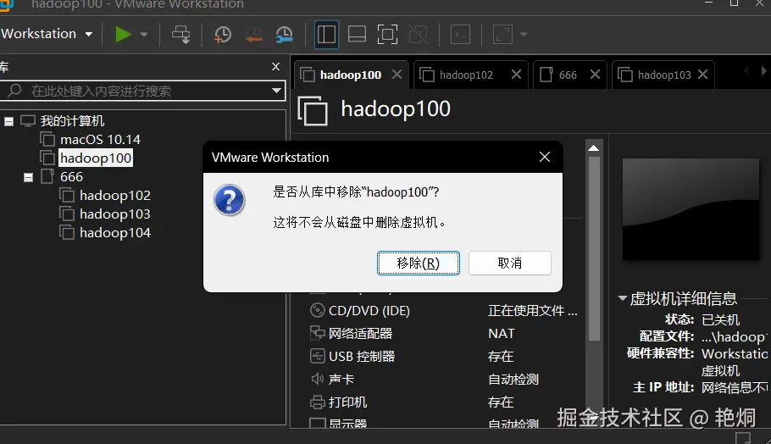771x444 pixels.
Task: Switch to the hadoop100 tab
Action: [351, 75]
